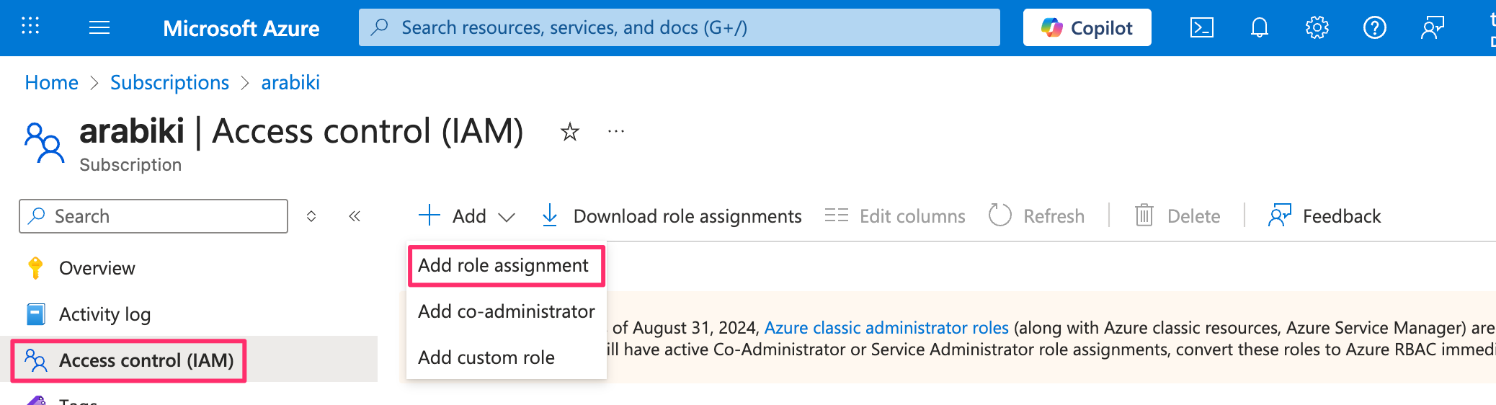Toggle the Add dropdown menu
The height and width of the screenshot is (405, 1496).
pyautogui.click(x=467, y=216)
